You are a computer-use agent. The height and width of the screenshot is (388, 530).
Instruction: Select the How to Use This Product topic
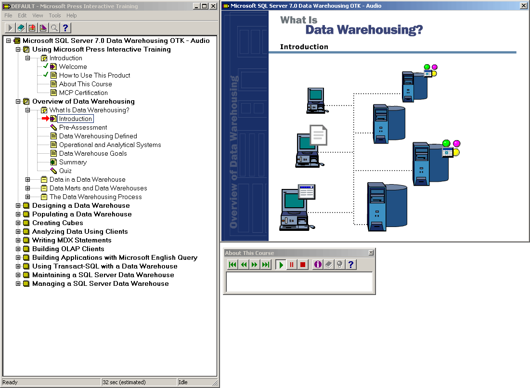95,75
